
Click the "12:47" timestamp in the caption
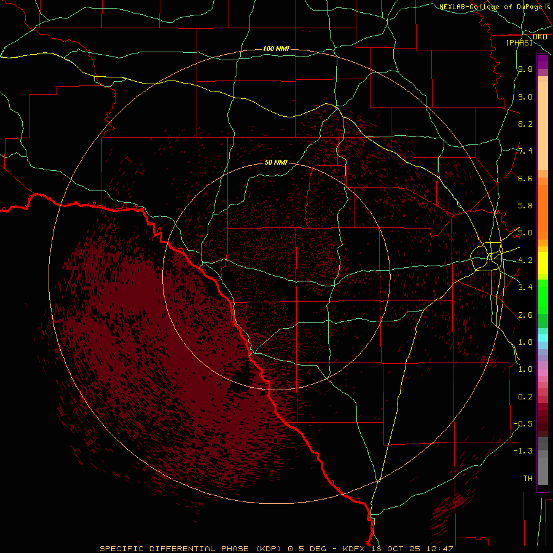[x=439, y=549]
